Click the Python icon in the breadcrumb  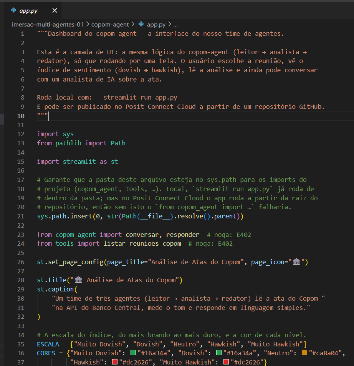click(x=141, y=24)
